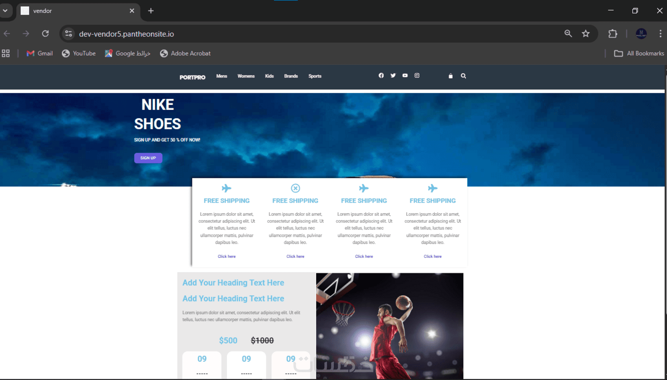Image resolution: width=667 pixels, height=380 pixels.
Task: Open the Mens menu item
Action: pyautogui.click(x=222, y=76)
